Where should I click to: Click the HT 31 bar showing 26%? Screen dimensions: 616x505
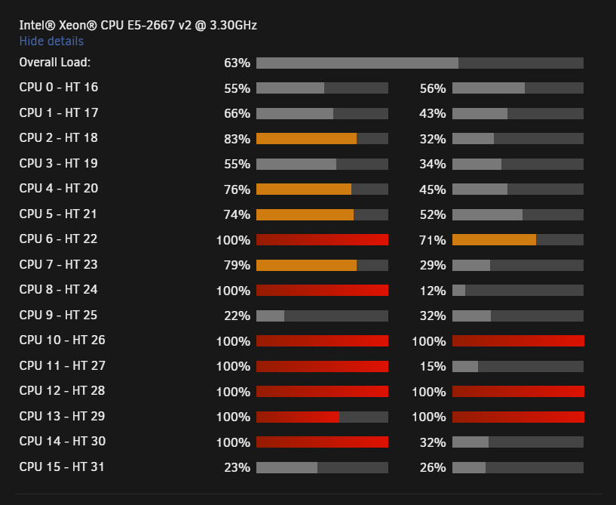click(518, 467)
